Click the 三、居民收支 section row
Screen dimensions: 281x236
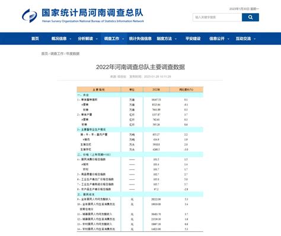click(140, 195)
